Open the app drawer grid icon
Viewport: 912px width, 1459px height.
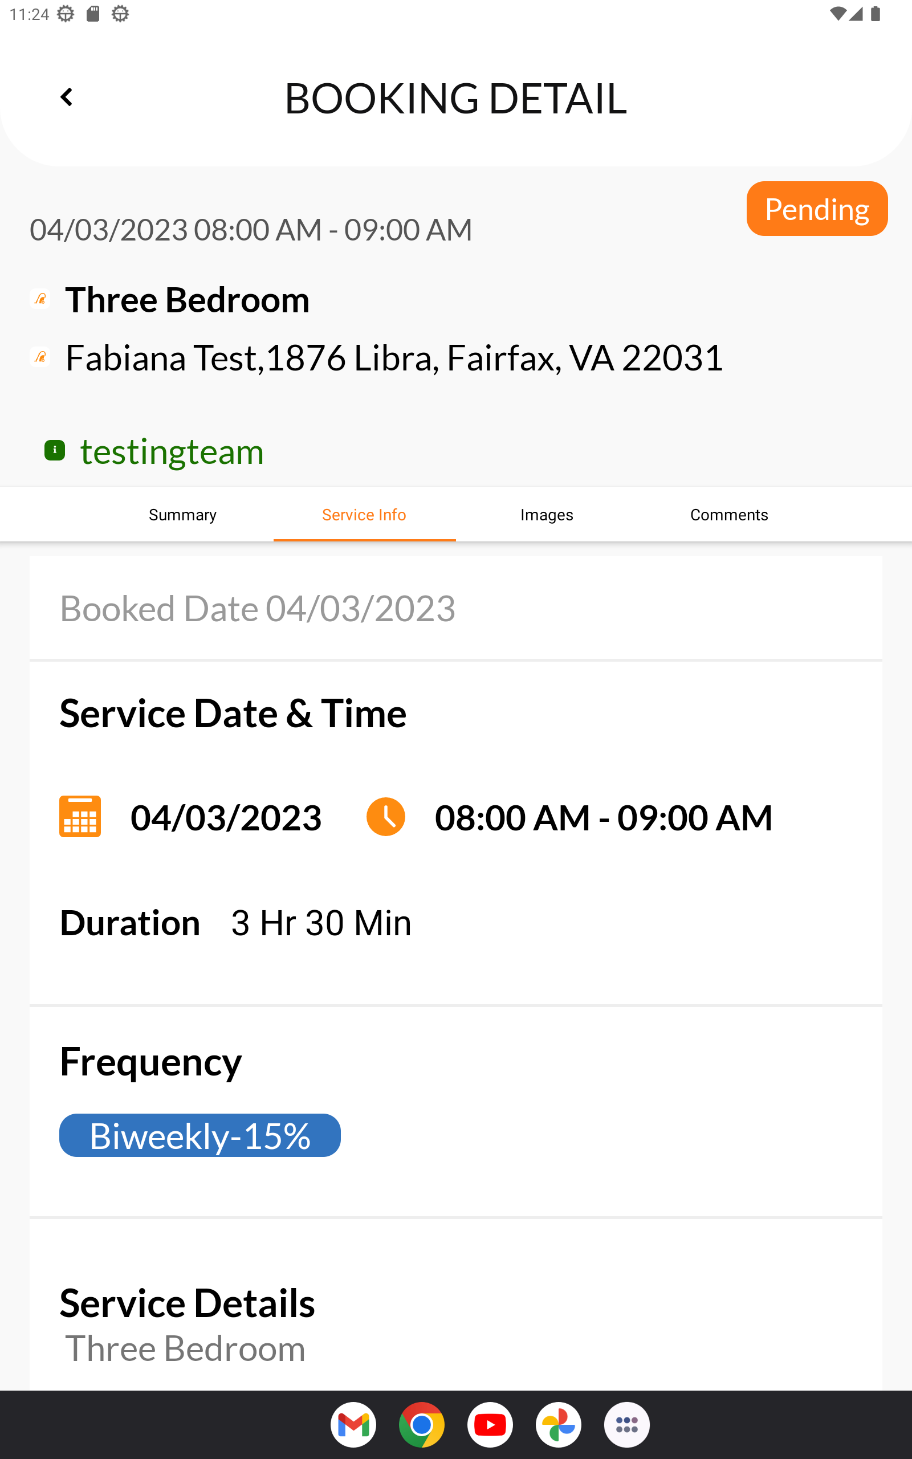pyautogui.click(x=628, y=1425)
